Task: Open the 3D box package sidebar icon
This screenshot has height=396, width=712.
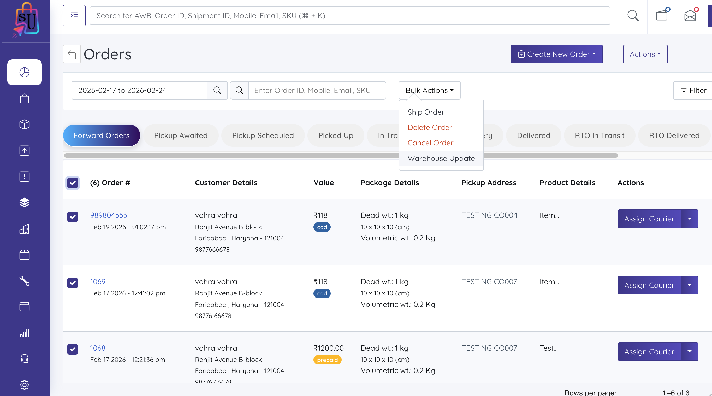Action: click(x=24, y=125)
